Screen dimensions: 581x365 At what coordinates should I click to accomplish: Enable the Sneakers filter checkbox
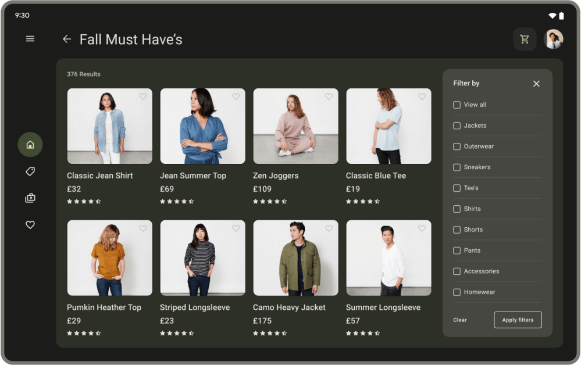click(x=457, y=167)
